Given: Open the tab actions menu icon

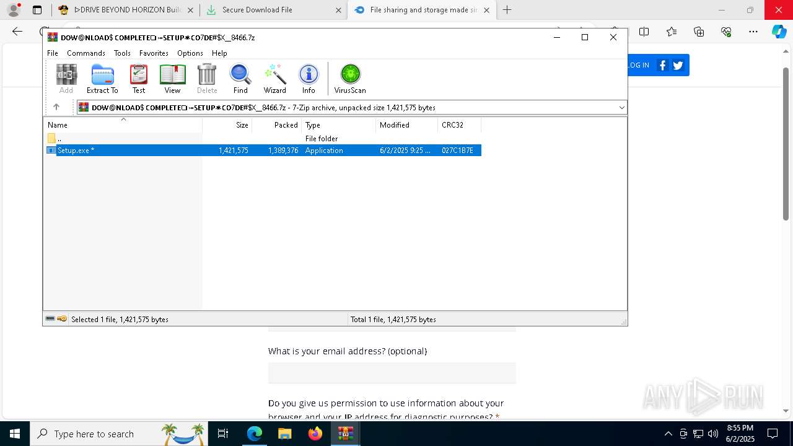Looking at the screenshot, I should pyautogui.click(x=37, y=10).
